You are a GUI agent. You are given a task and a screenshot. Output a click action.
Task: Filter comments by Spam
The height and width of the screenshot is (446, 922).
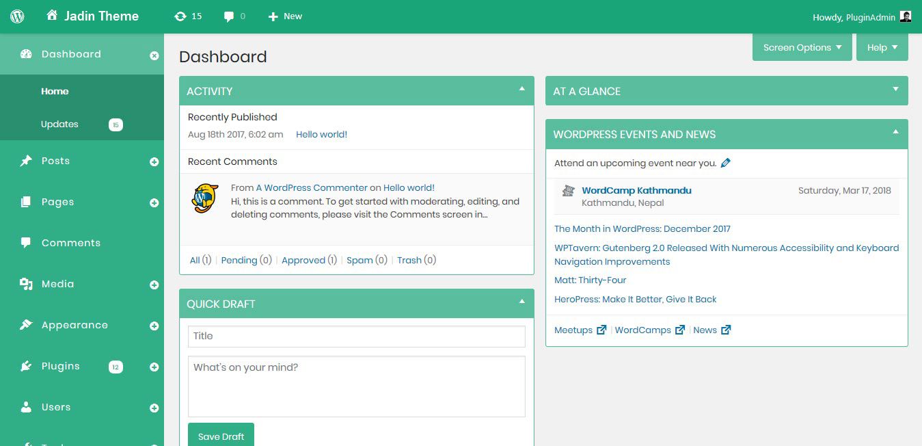(360, 260)
